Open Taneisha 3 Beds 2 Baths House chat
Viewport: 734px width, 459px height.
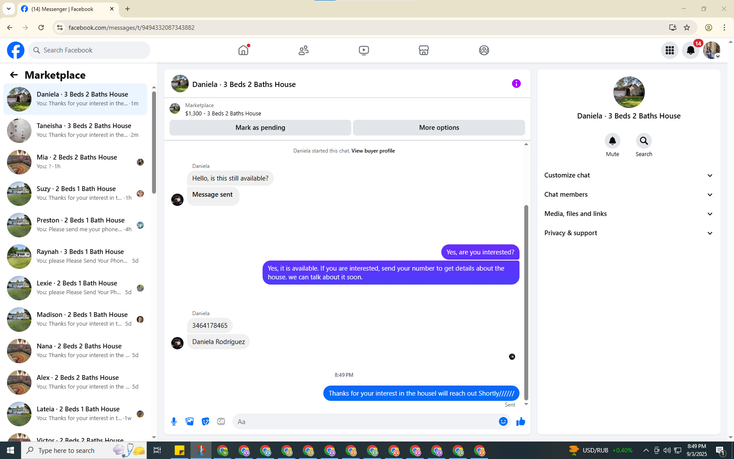click(75, 131)
